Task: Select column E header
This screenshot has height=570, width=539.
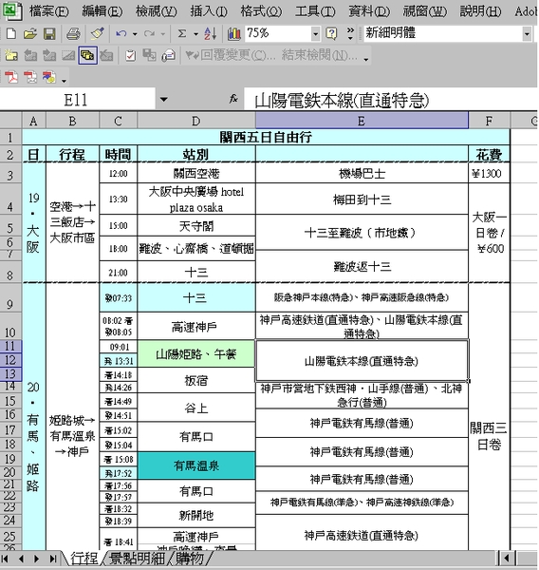Action: click(362, 121)
